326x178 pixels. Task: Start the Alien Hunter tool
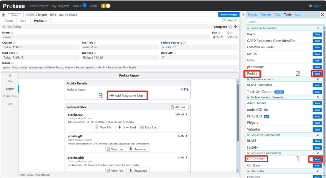317,103
